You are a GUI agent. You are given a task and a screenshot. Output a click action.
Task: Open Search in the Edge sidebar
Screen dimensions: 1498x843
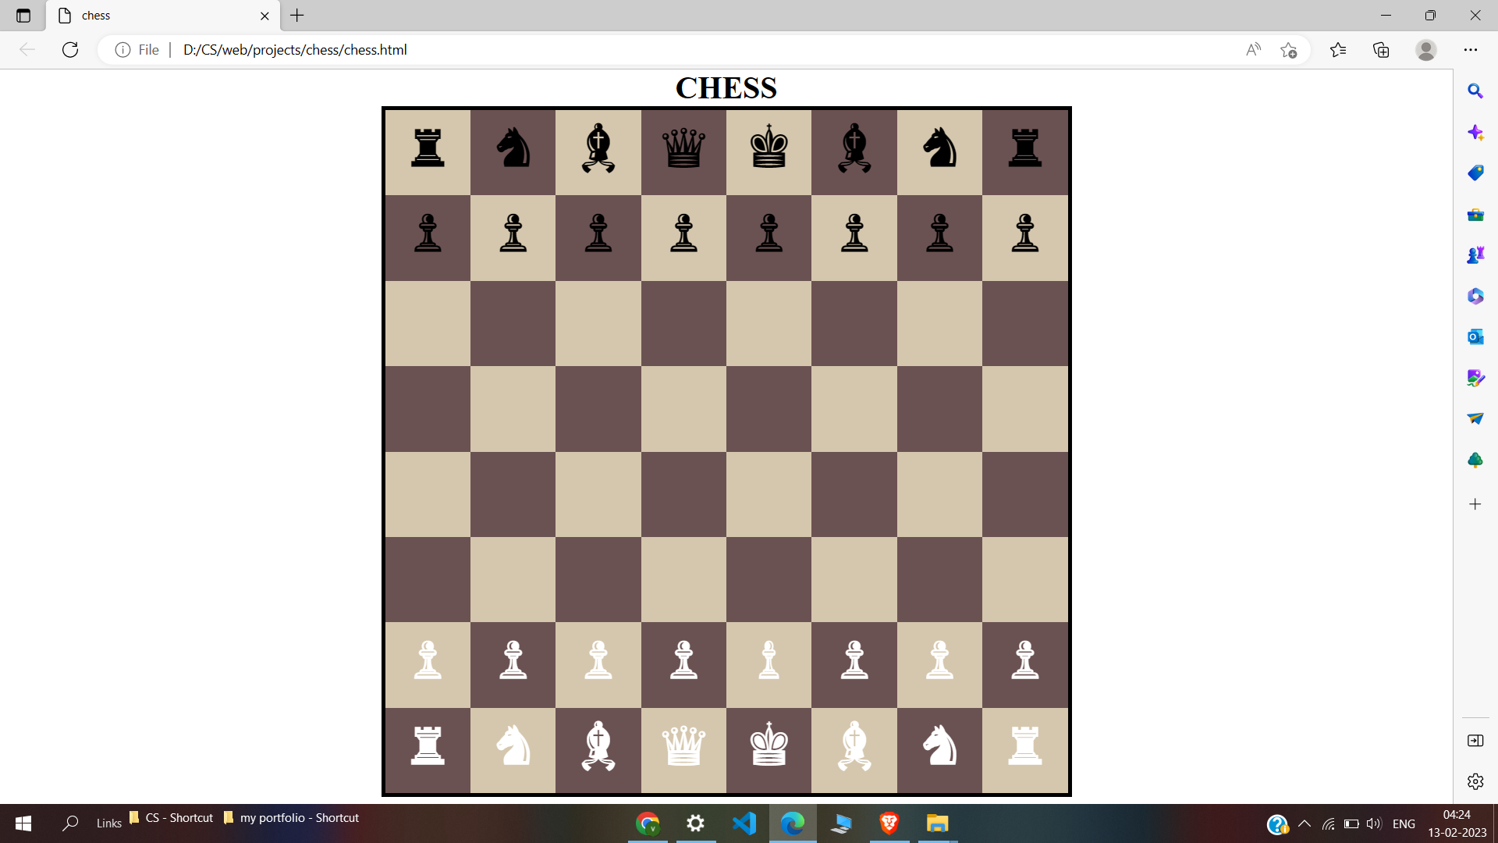click(x=1475, y=91)
